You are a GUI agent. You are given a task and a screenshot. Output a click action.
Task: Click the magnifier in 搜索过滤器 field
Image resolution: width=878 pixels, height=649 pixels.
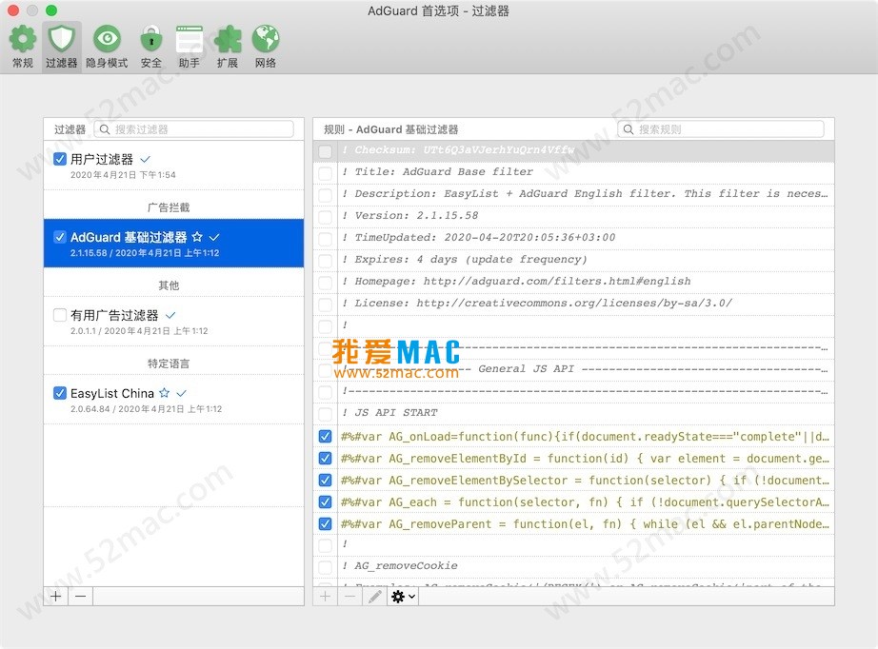pos(105,129)
